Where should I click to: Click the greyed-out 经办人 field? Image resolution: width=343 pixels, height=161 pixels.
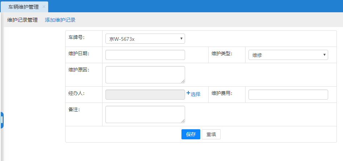(145, 95)
